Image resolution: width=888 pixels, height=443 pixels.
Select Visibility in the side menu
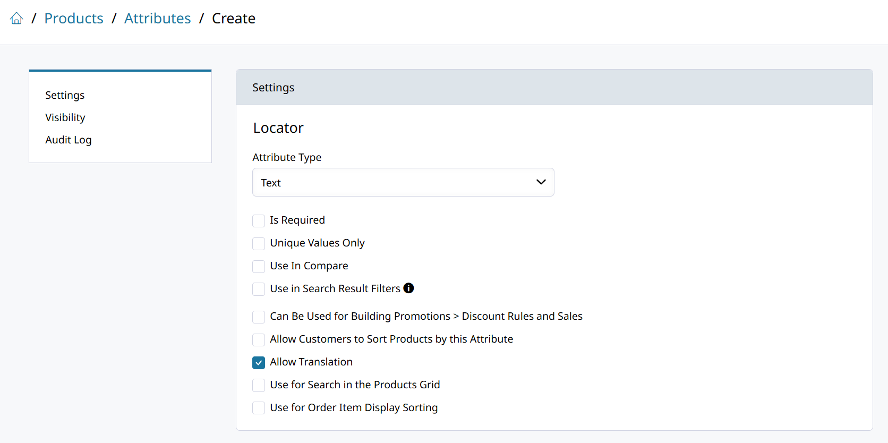click(65, 117)
